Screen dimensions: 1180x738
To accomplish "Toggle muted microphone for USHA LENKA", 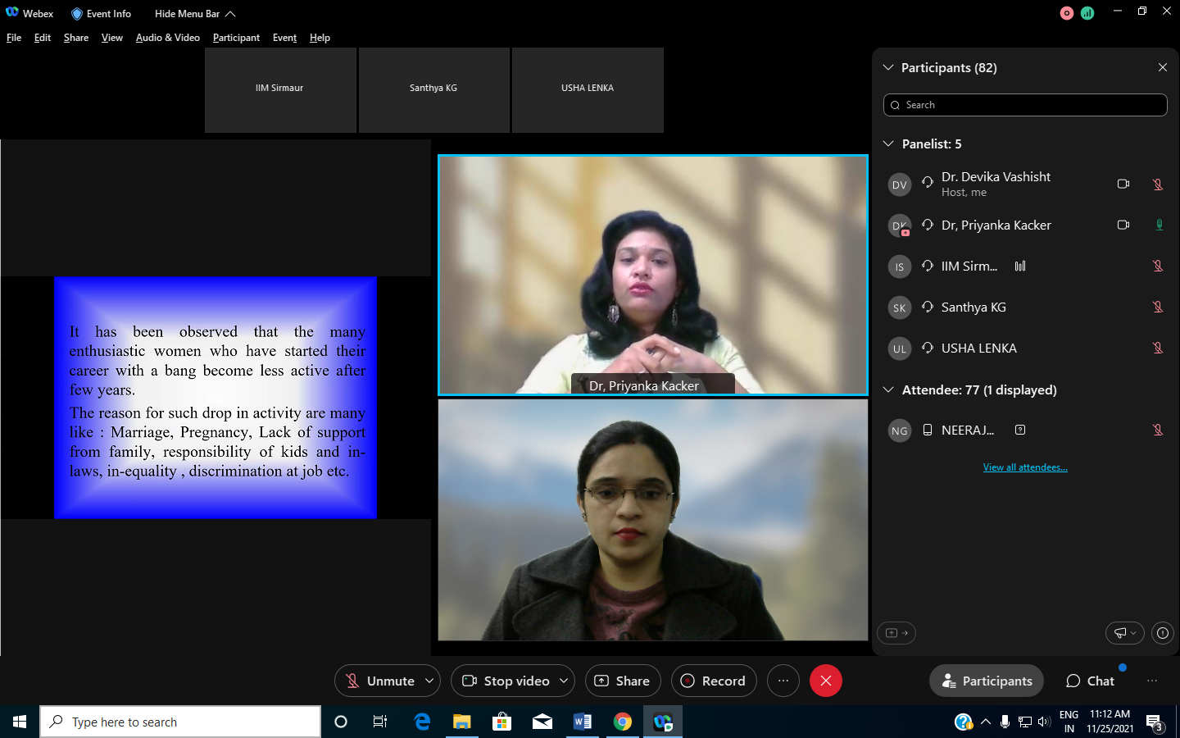I will pyautogui.click(x=1158, y=348).
